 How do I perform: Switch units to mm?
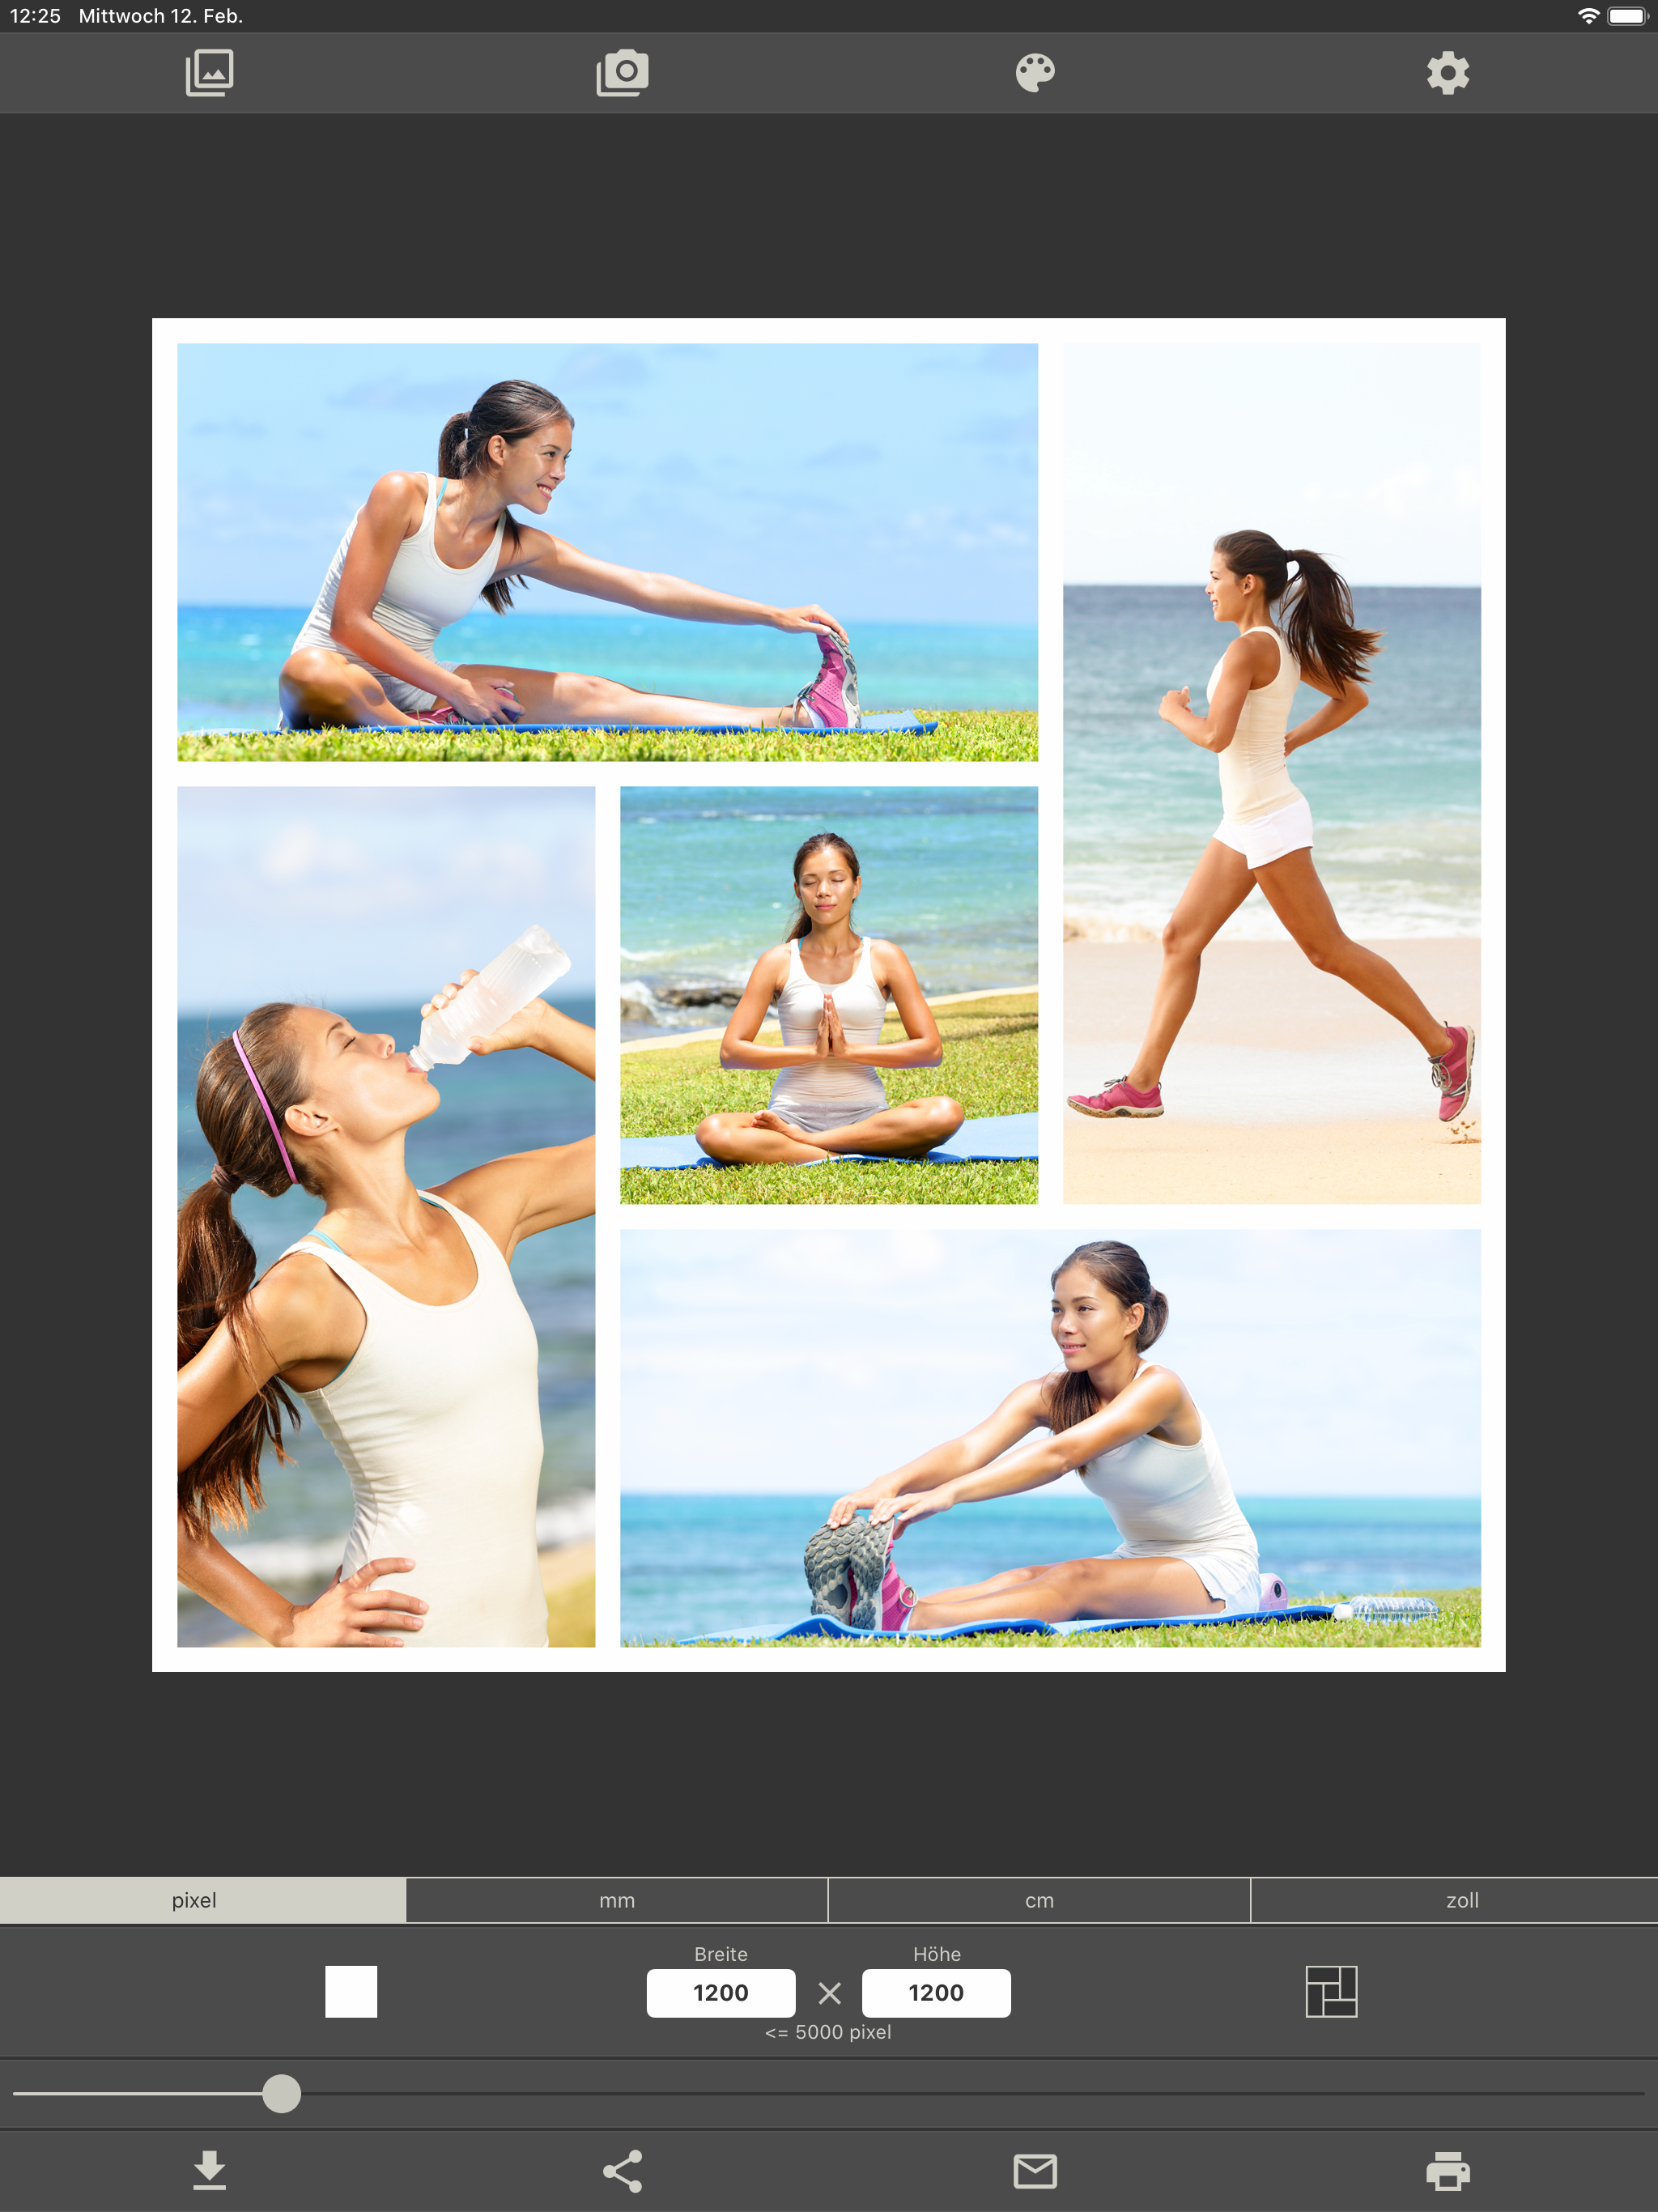tap(617, 1900)
